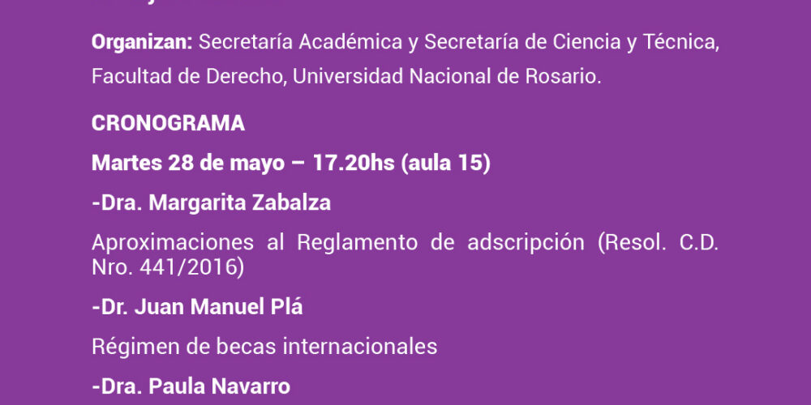
Task: Click the word "adscripción"
Action: tap(526, 243)
